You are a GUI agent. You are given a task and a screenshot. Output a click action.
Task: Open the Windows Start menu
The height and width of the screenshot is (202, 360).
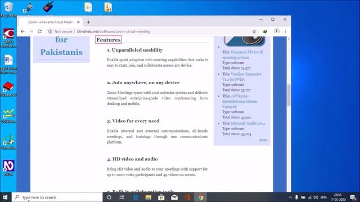click(x=5, y=197)
